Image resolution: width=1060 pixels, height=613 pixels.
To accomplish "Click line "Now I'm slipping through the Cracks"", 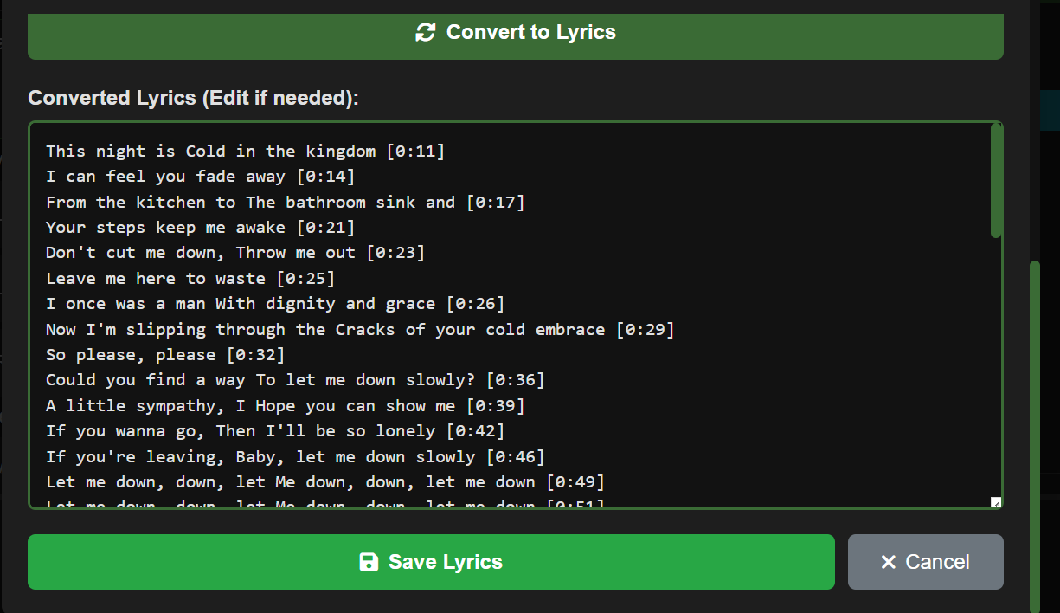I will point(360,330).
